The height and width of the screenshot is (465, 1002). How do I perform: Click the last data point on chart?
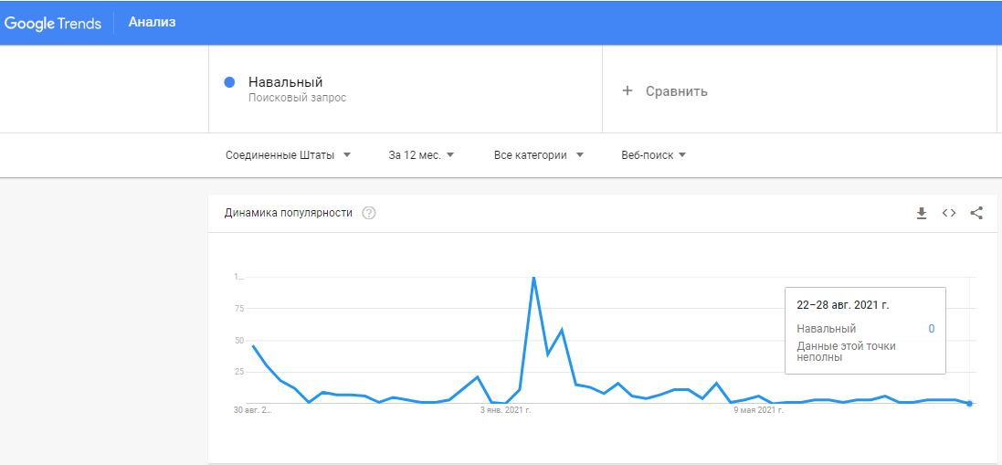tap(969, 403)
